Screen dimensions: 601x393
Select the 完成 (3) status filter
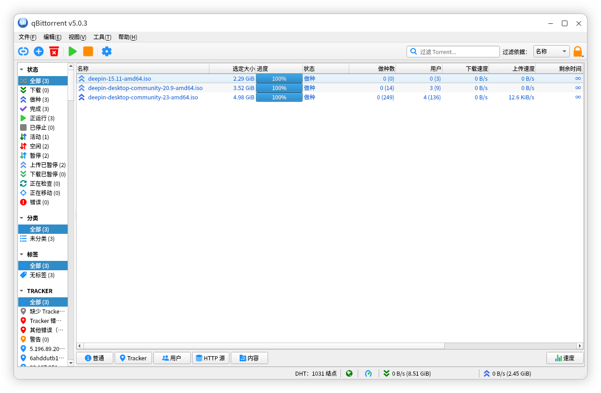[x=43, y=109]
